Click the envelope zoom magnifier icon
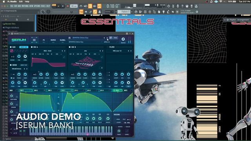This screenshot has height=141, width=251. point(58,103)
